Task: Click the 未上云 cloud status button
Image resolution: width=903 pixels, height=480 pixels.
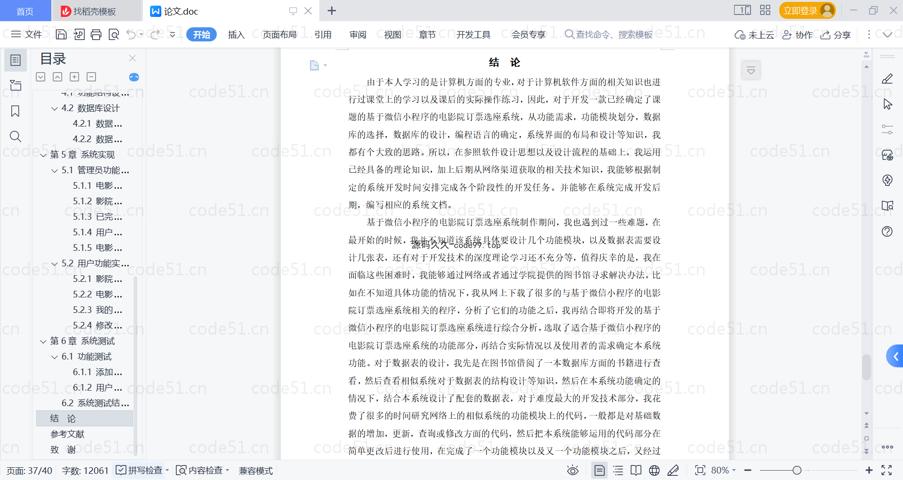Action: pyautogui.click(x=754, y=34)
